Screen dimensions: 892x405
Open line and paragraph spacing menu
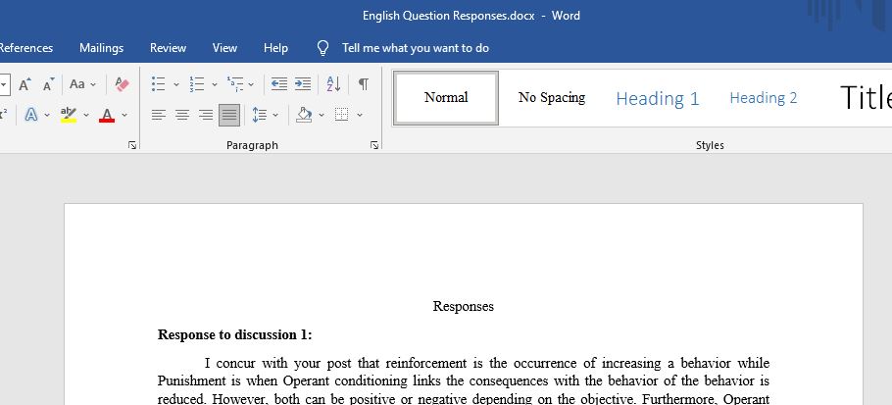260,115
